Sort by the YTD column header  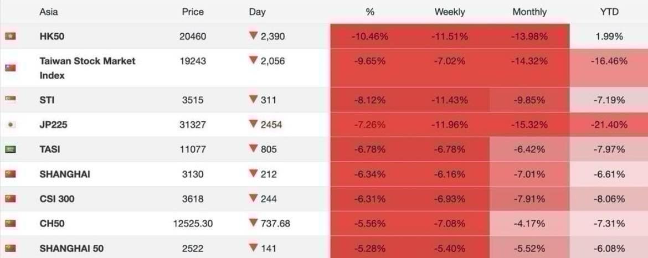(x=609, y=12)
